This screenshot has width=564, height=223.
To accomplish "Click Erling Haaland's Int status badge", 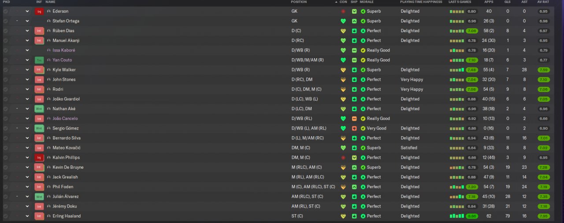I will 39,216.
